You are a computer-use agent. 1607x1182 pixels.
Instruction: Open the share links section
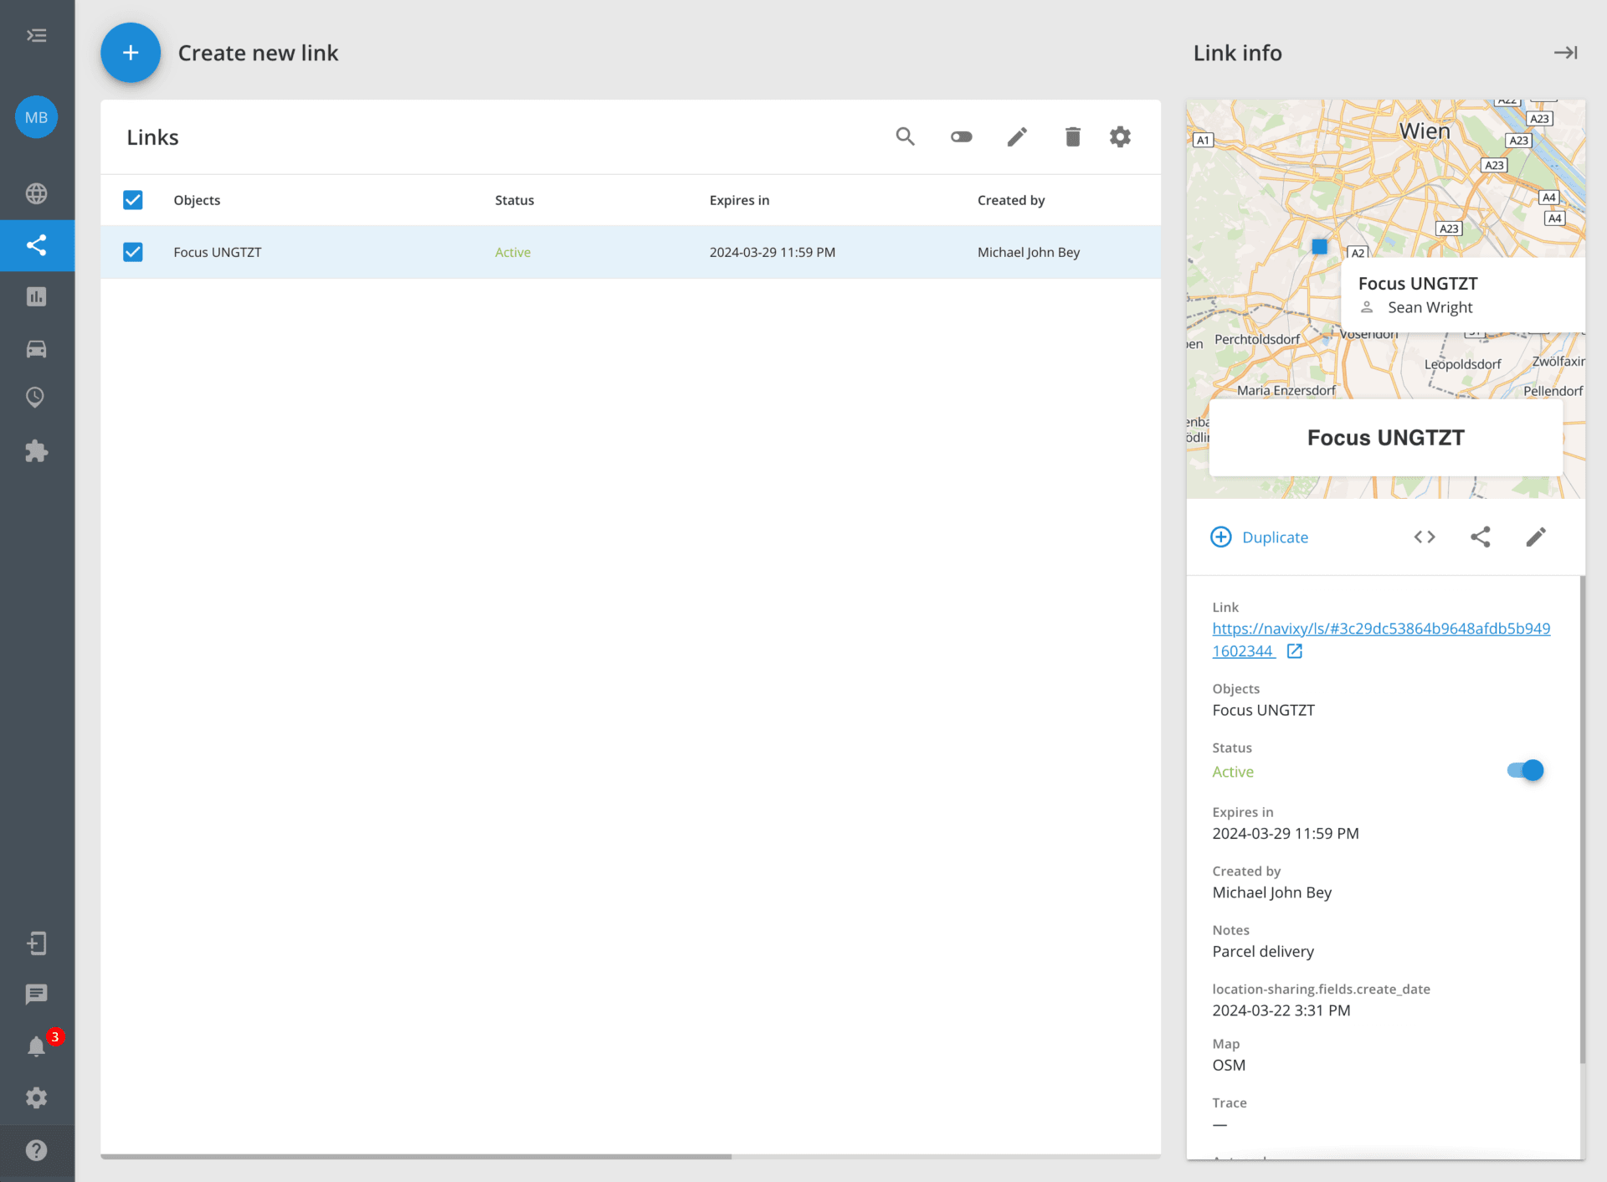36,245
